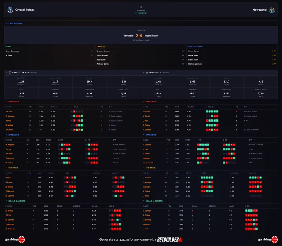
Task: Select M. Thiaw in Newcastle Goals & Assists
Action: (x=146, y=215)
